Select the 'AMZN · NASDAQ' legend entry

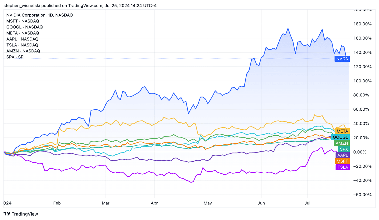pyautogui.click(x=23, y=51)
